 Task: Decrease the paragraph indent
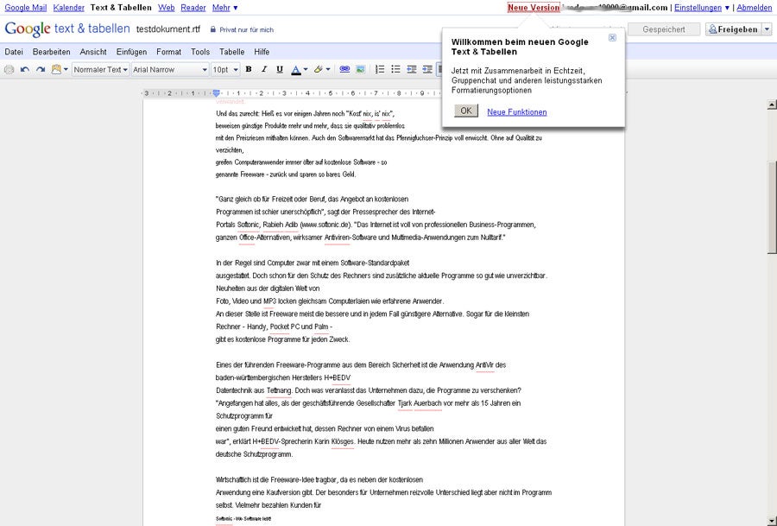pyautogui.click(x=412, y=69)
